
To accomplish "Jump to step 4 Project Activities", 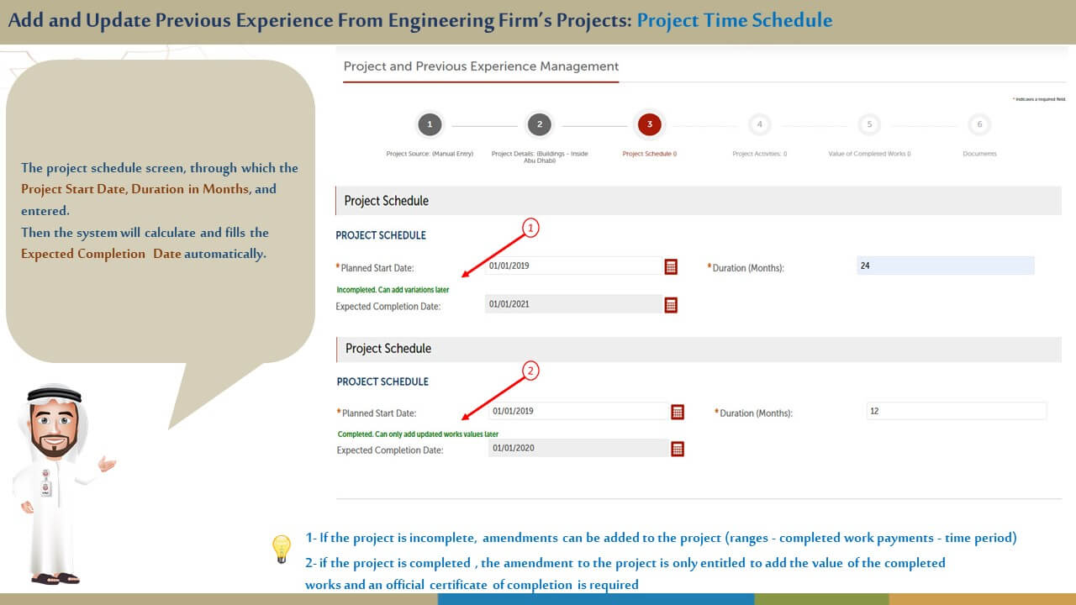I will click(x=759, y=125).
